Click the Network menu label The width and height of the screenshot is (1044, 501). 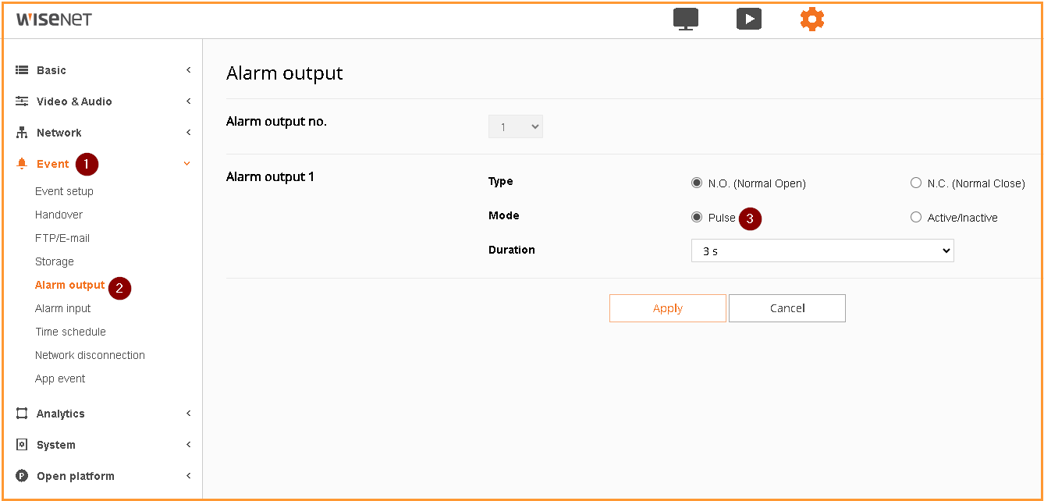59,133
